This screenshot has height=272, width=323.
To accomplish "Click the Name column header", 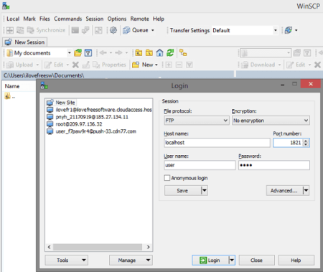I will pos(12,86).
